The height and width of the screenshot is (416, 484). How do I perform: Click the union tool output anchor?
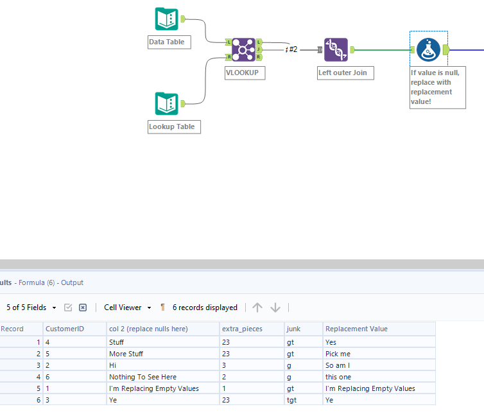click(x=352, y=49)
